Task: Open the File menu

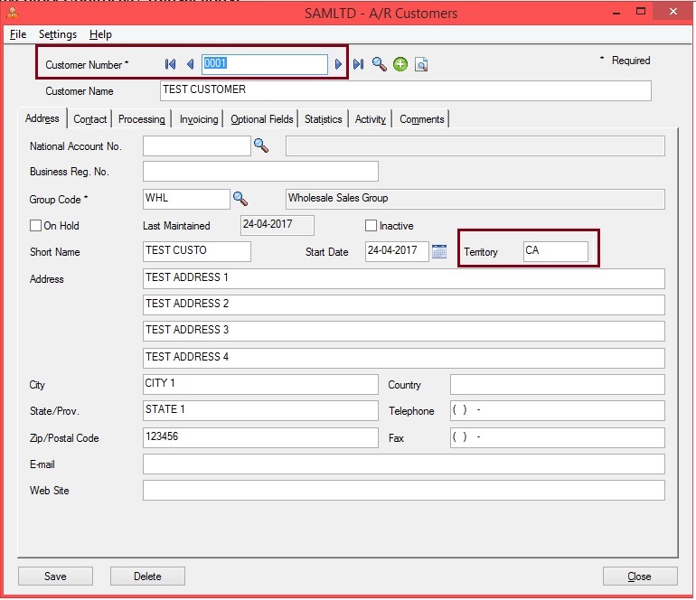Action: click(18, 34)
